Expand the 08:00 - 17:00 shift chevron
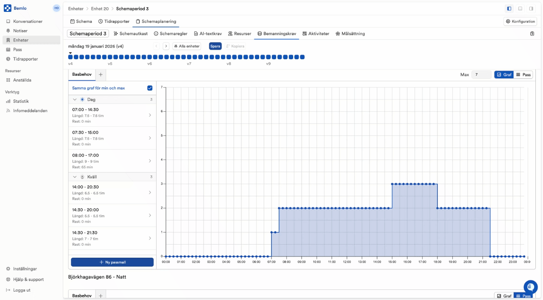Image resolution: width=543 pixels, height=300 pixels. coord(150,161)
